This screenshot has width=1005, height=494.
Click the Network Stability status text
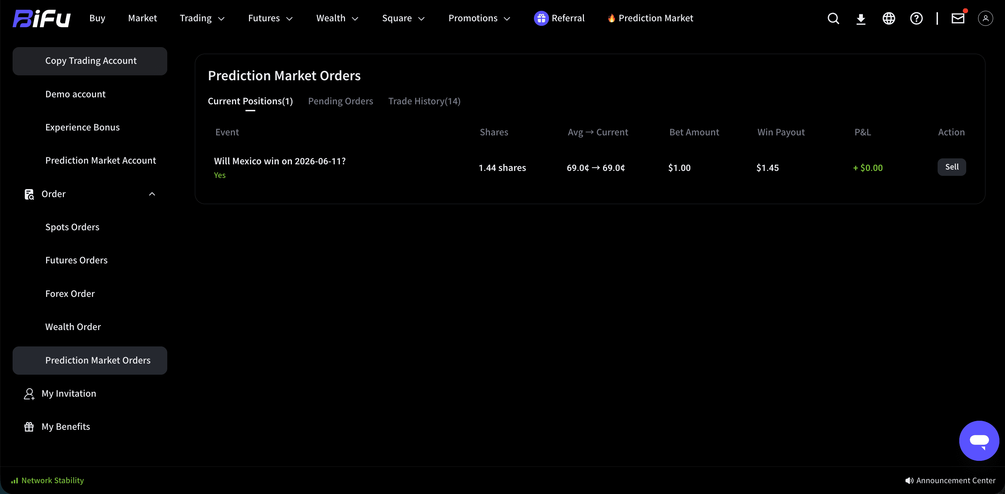pos(53,481)
